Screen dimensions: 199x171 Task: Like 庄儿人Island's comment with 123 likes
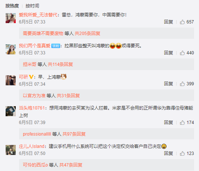pyautogui.click(x=182, y=153)
